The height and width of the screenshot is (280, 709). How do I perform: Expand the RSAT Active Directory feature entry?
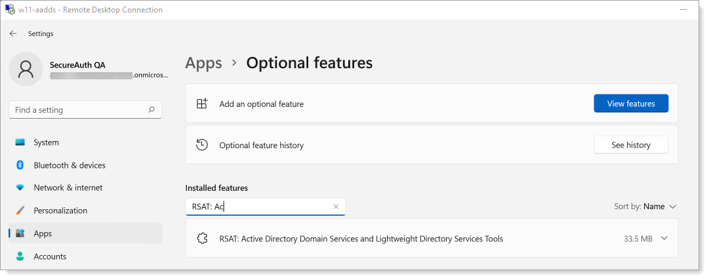point(664,239)
